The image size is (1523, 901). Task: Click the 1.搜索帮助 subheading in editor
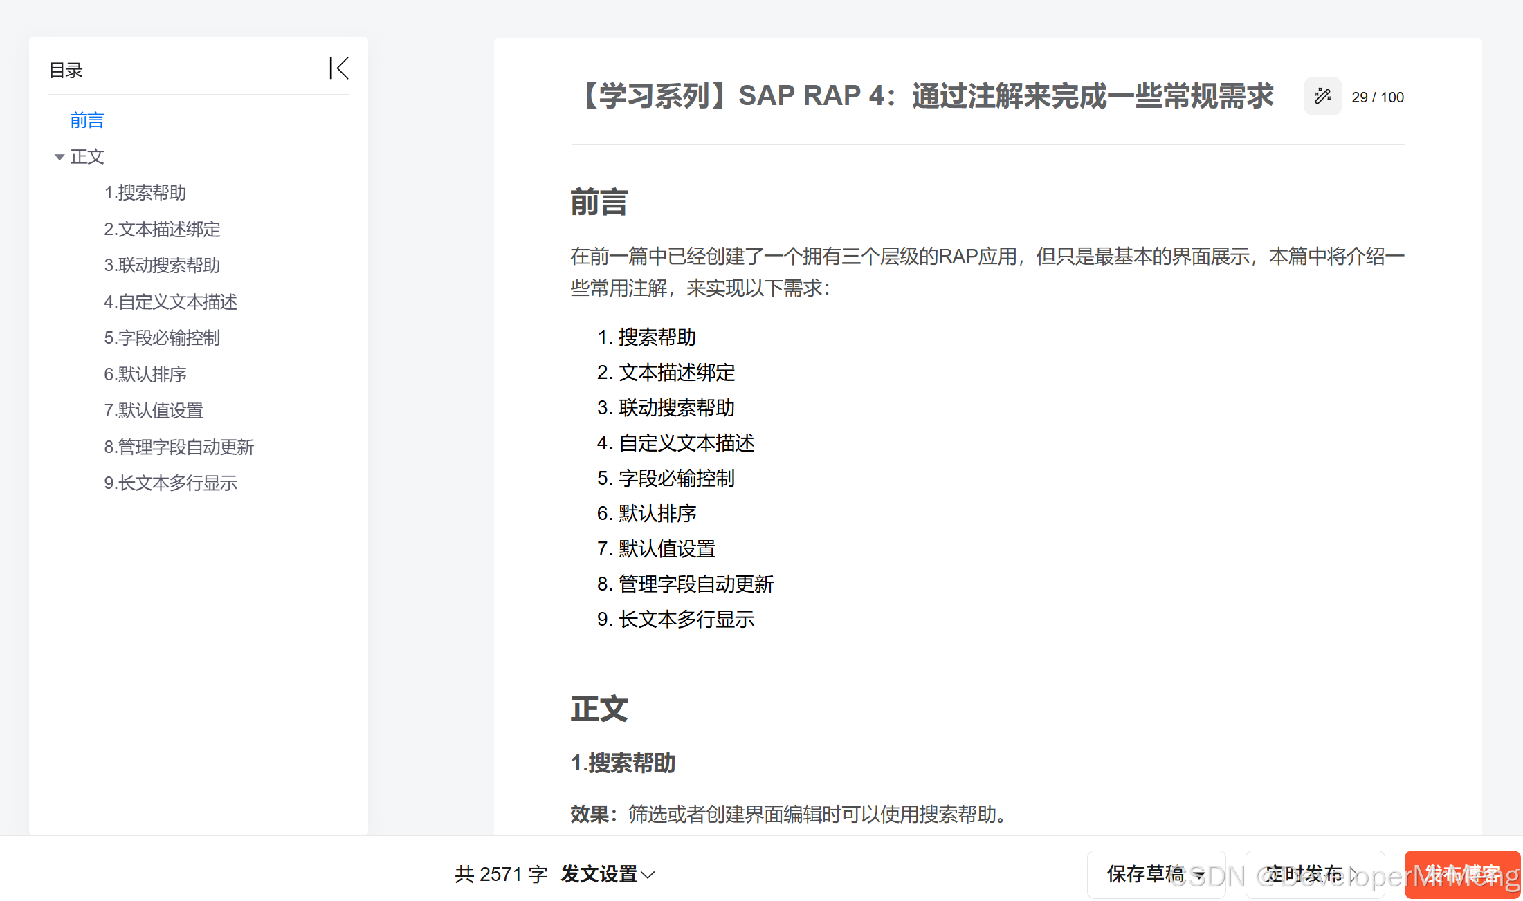tap(623, 763)
